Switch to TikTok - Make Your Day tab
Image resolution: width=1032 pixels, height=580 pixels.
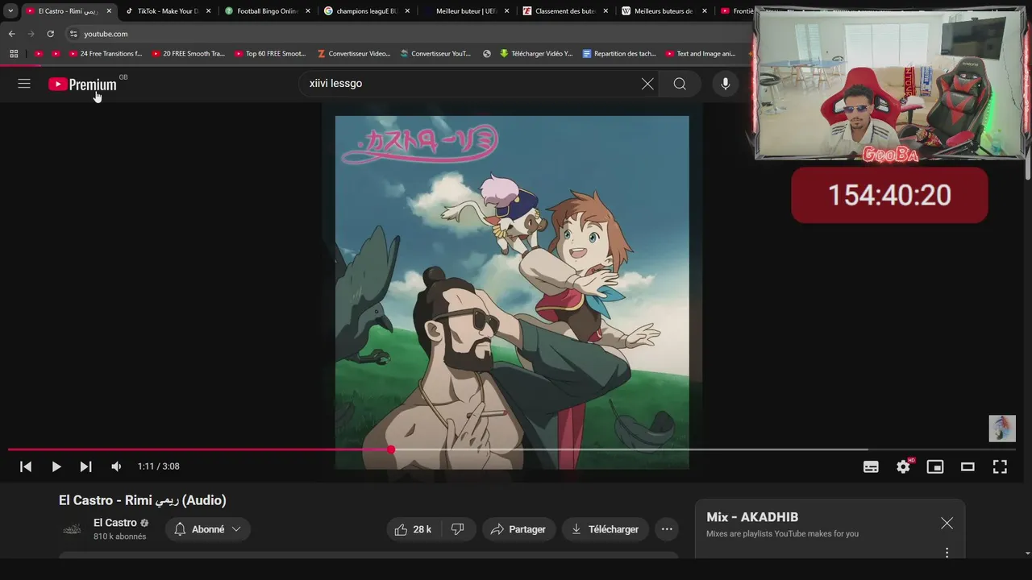coord(168,11)
